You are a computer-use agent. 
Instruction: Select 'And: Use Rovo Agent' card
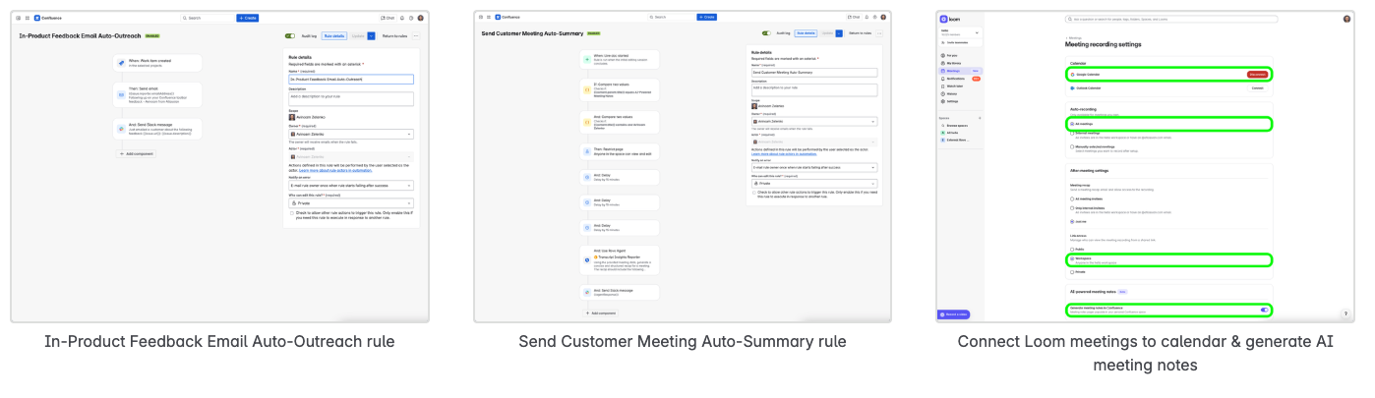(x=620, y=259)
